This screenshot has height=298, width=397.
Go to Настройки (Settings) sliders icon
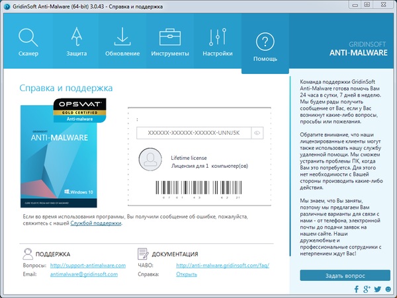point(217,40)
